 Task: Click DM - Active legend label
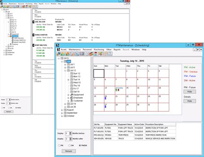(189, 80)
